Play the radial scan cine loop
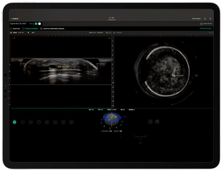Viewport: 222px width, 170px height. [x=28, y=32]
